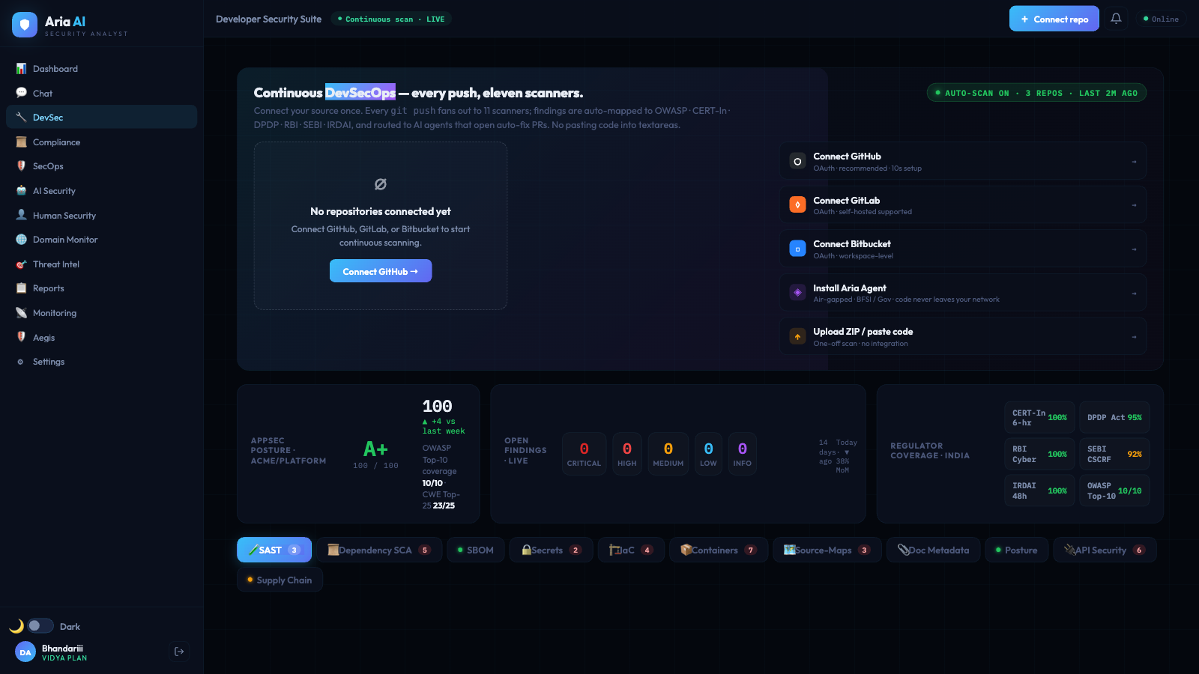Click the Connect repo button
The width and height of the screenshot is (1199, 674).
(1054, 19)
